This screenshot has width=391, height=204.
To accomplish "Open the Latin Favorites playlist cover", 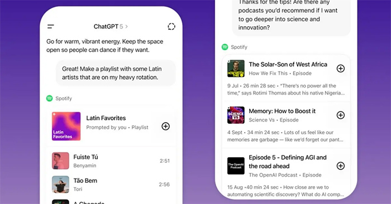I will point(66,126).
